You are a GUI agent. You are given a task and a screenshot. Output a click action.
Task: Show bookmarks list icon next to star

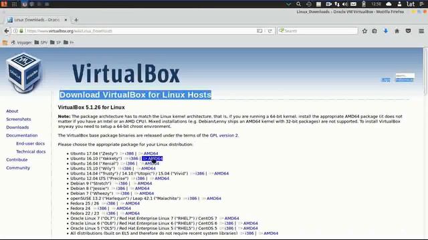[x=374, y=31]
